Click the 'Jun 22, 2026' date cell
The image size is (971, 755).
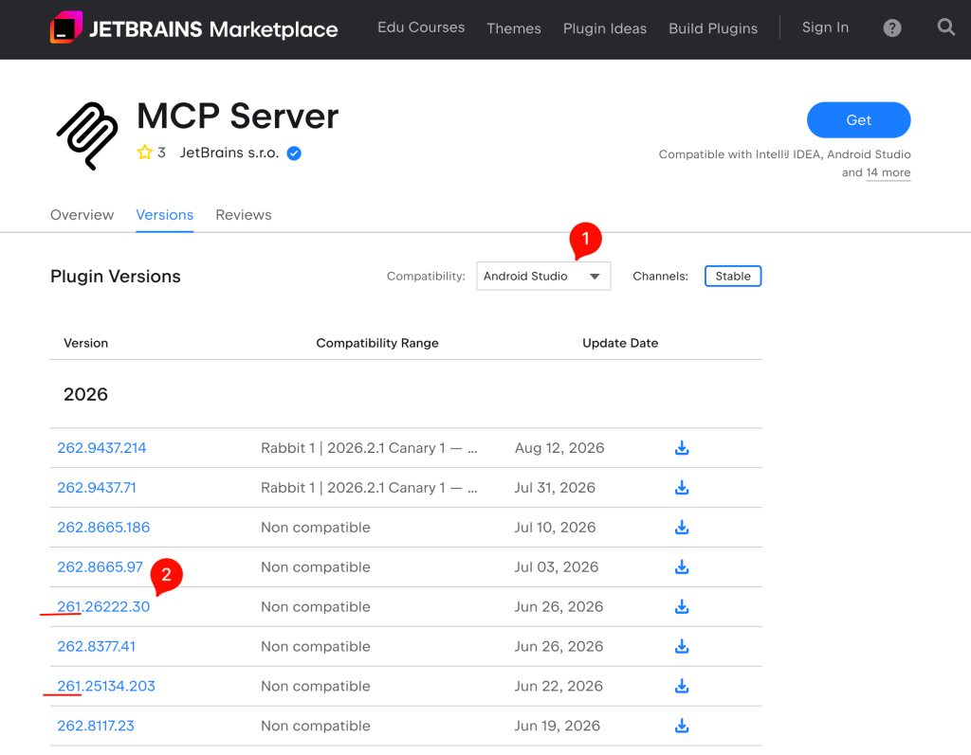pyautogui.click(x=559, y=686)
